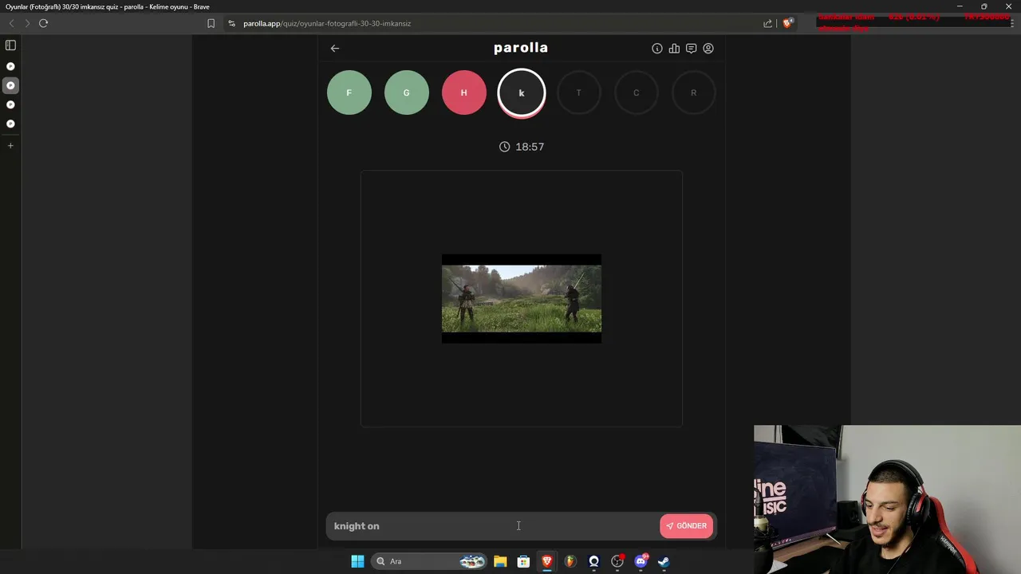Open Microsoft Store from the taskbar

tap(523, 561)
